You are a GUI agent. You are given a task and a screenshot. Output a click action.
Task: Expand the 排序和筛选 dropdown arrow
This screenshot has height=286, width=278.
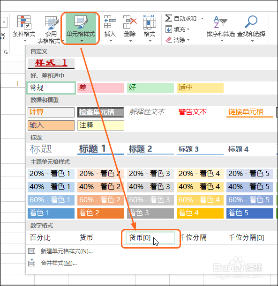(x=222, y=41)
